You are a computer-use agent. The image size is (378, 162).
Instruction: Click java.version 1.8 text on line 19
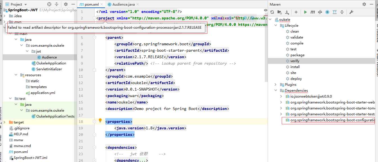(x=149, y=128)
